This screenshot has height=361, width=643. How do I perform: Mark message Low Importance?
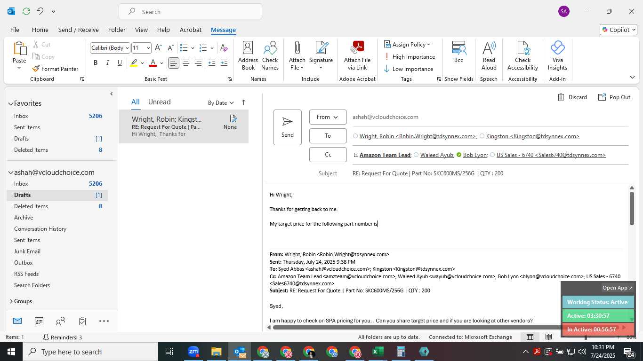[x=409, y=69]
